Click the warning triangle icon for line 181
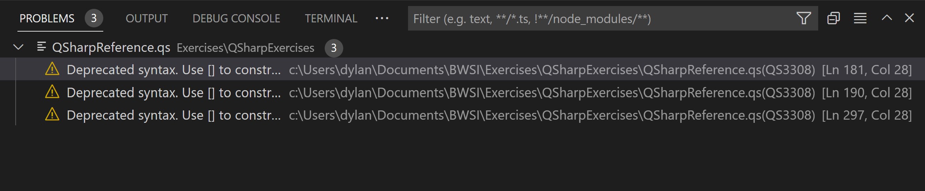This screenshot has width=925, height=191. 52,69
